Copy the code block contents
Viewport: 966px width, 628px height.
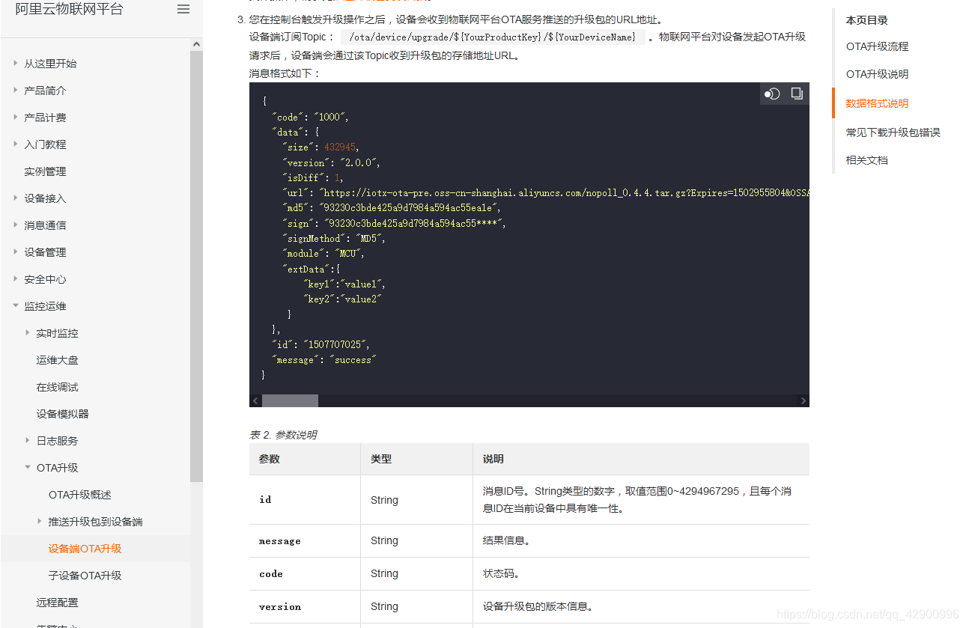click(x=797, y=94)
